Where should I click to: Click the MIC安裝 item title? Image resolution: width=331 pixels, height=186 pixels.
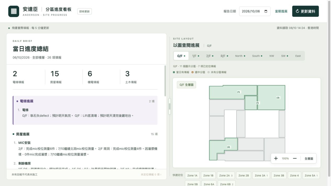click(x=24, y=143)
